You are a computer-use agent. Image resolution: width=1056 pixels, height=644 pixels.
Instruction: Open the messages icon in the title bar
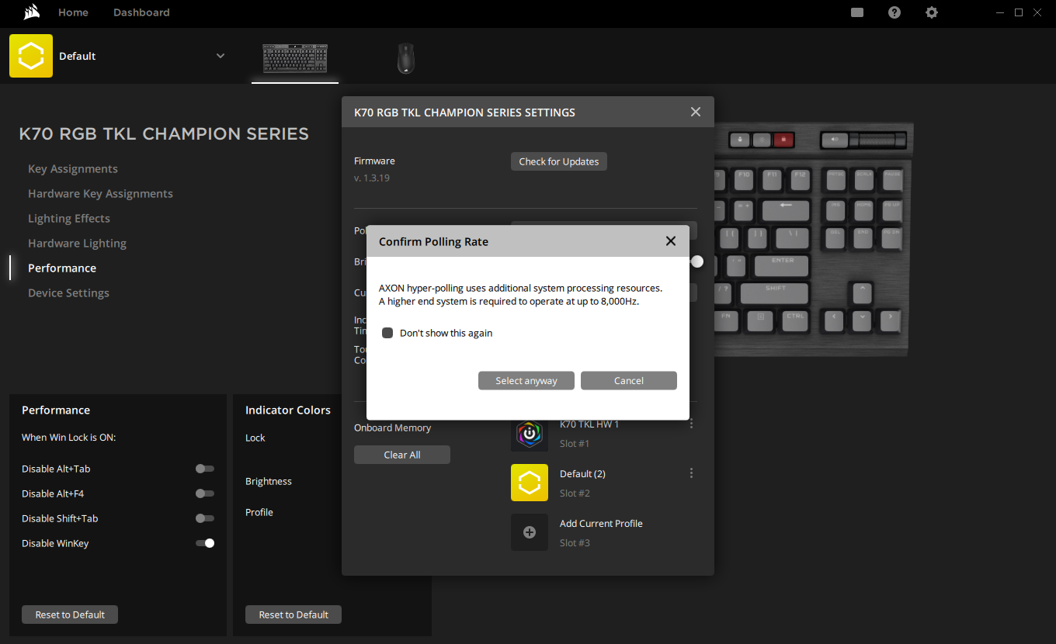pyautogui.click(x=857, y=12)
